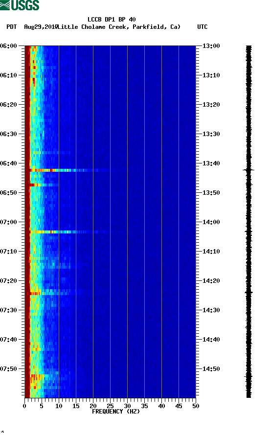Click the seismogram trace spike near 14:24
This screenshot has height=437, width=270.
[x=248, y=292]
